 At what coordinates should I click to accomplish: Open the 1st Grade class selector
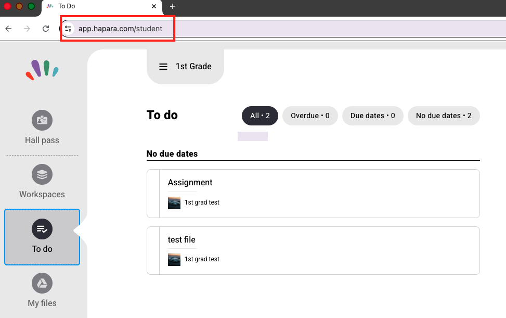185,67
